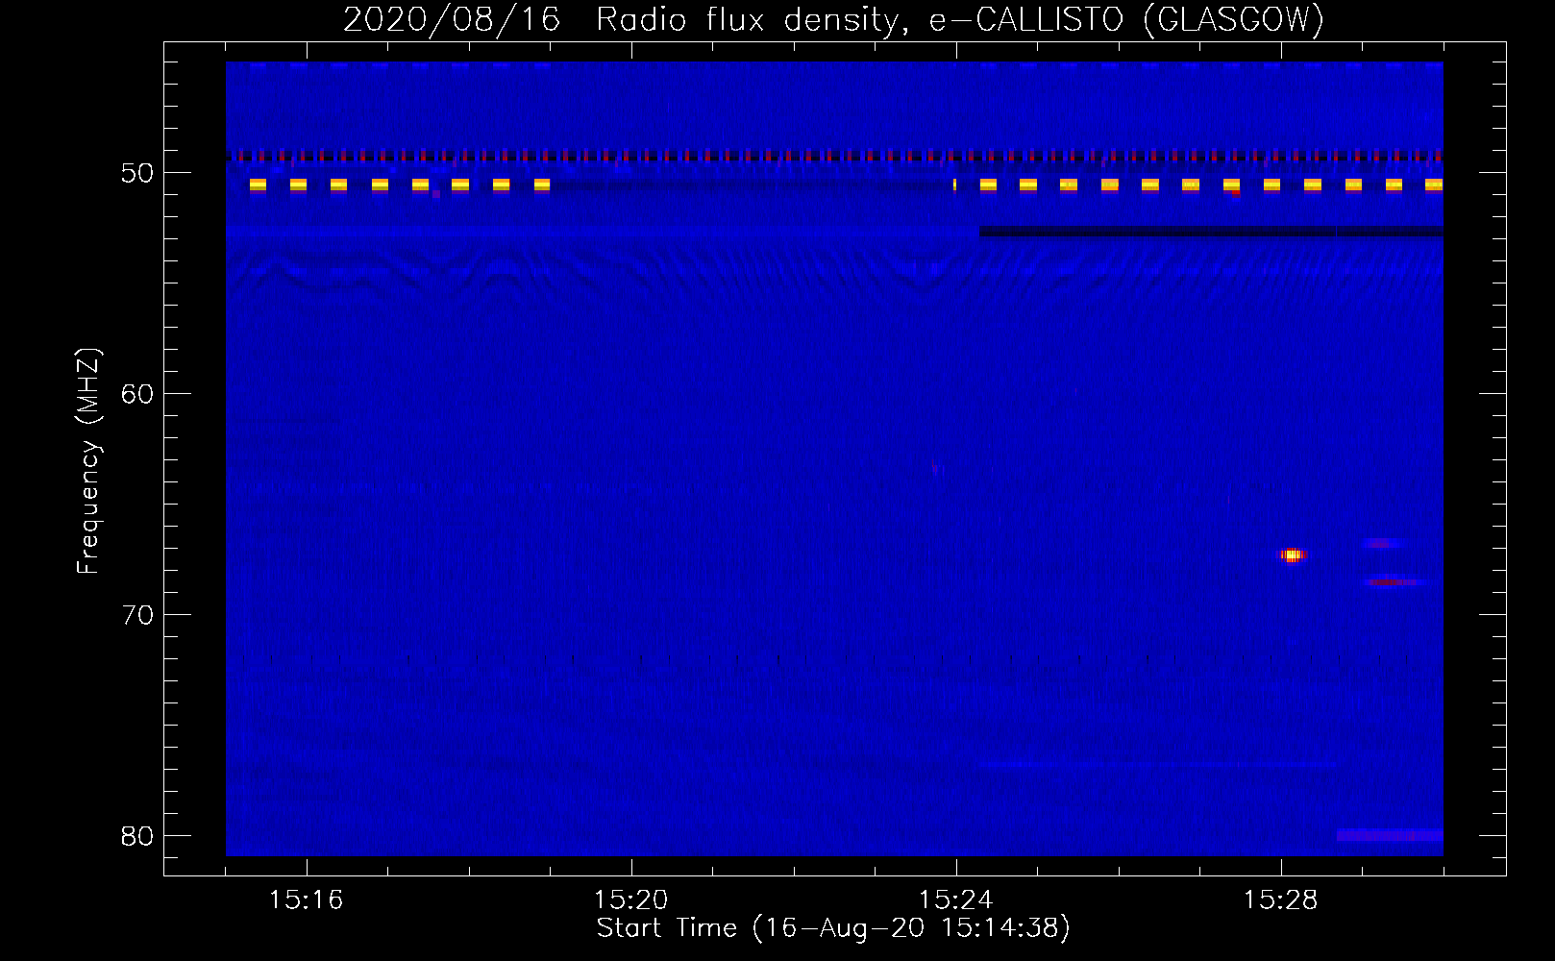Click the 50 frequency tick label

137,173
